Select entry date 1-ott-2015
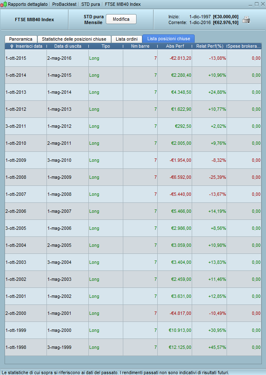This screenshot has height=375, width=266. point(16,58)
